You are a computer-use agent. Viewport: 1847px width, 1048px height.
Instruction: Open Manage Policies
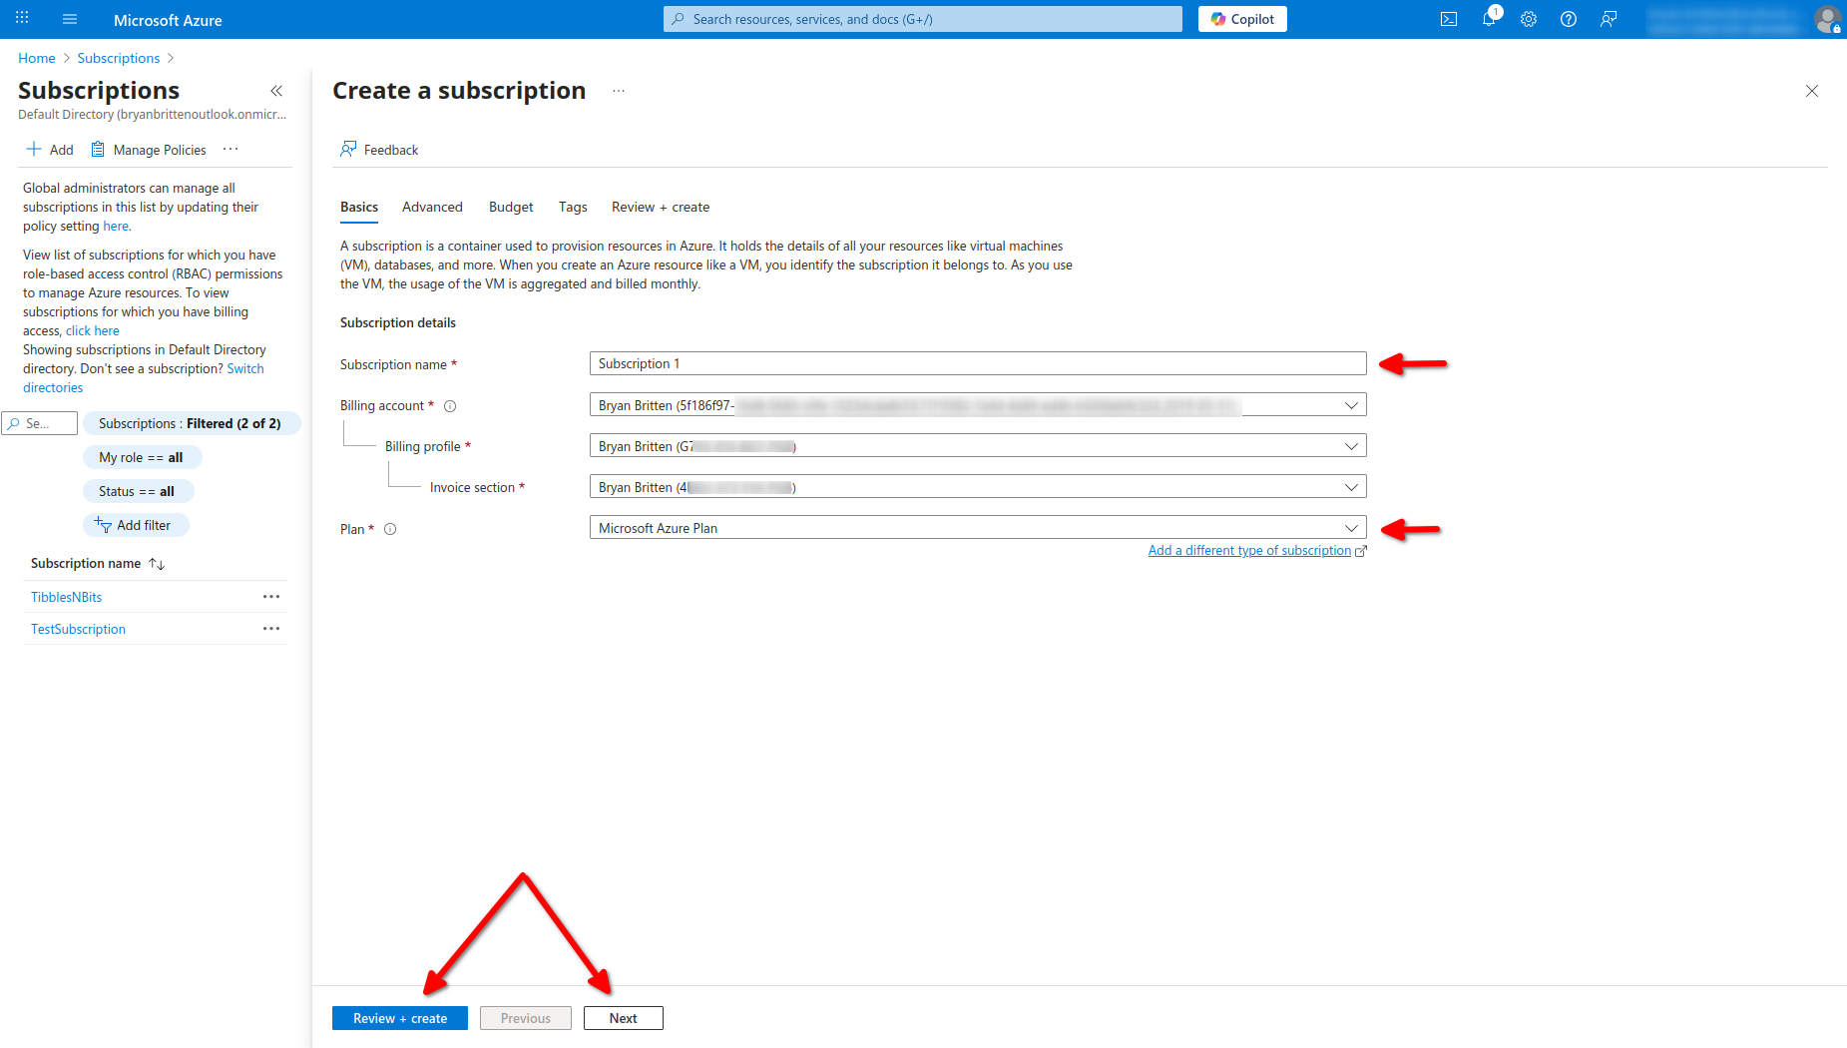[x=148, y=150]
